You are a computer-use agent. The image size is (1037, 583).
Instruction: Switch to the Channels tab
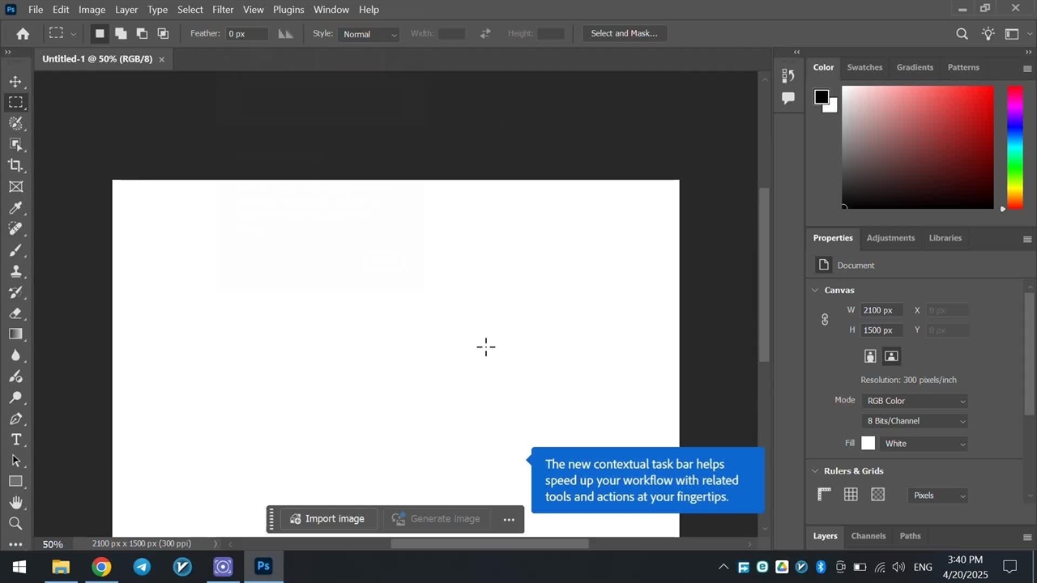tap(868, 536)
